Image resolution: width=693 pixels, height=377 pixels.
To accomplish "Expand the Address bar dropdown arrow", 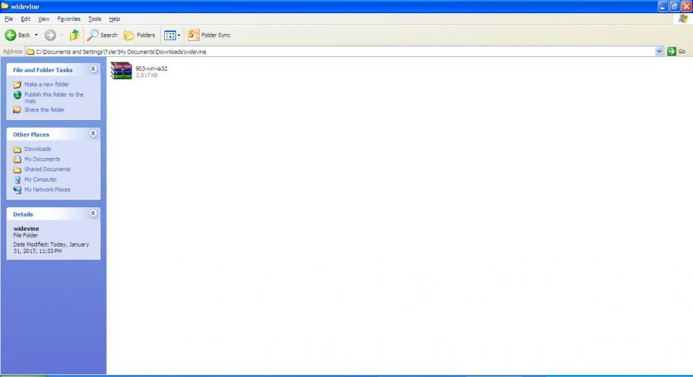I will point(659,52).
